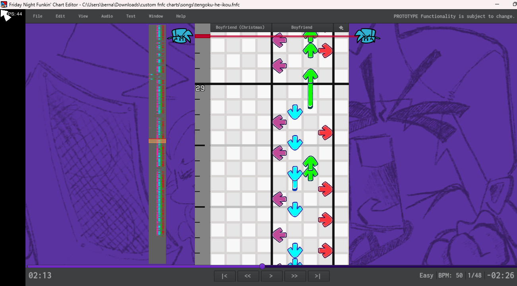Click the measure 29 label
Screen dimensions: 517x286
[200, 88]
